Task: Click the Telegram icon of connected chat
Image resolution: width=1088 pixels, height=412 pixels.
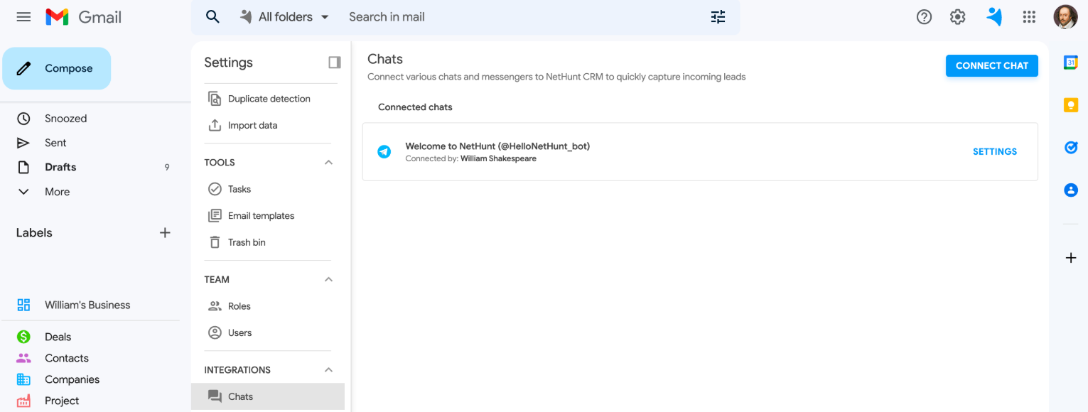Action: [x=384, y=151]
